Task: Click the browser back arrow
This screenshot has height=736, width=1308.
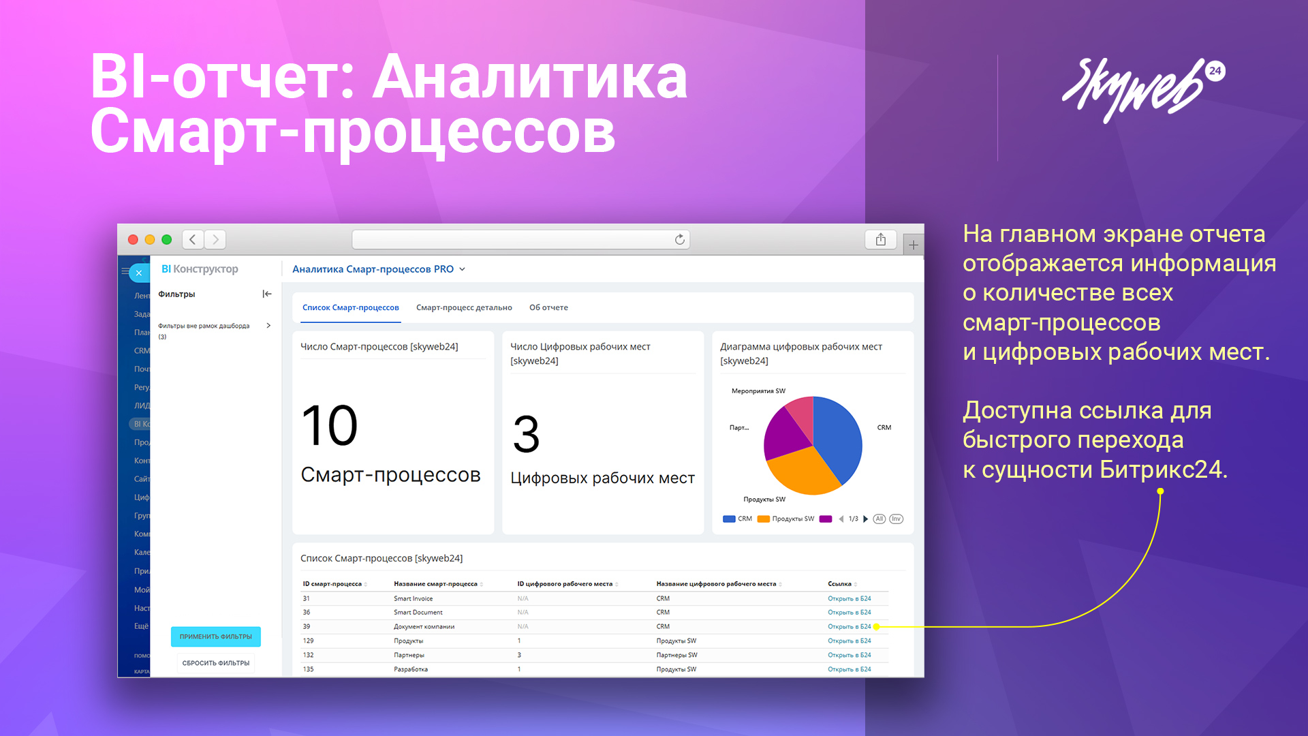Action: click(193, 239)
